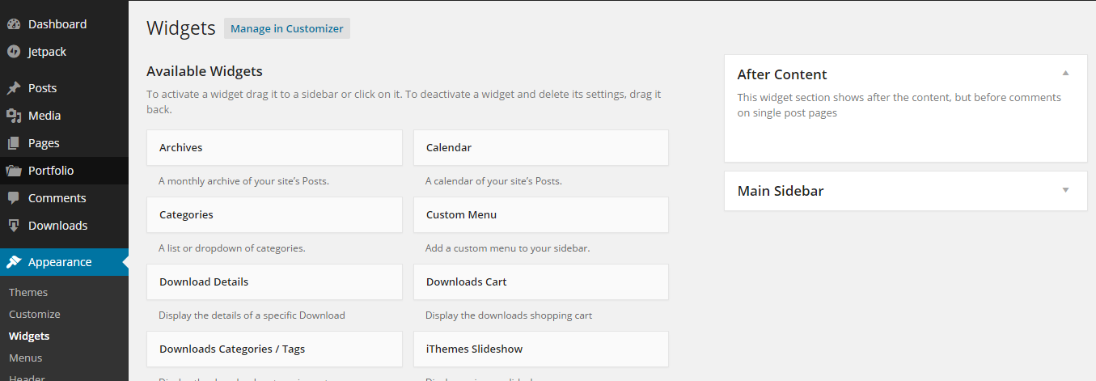Click the Dashboard gauge icon
1096x381 pixels.
14,24
